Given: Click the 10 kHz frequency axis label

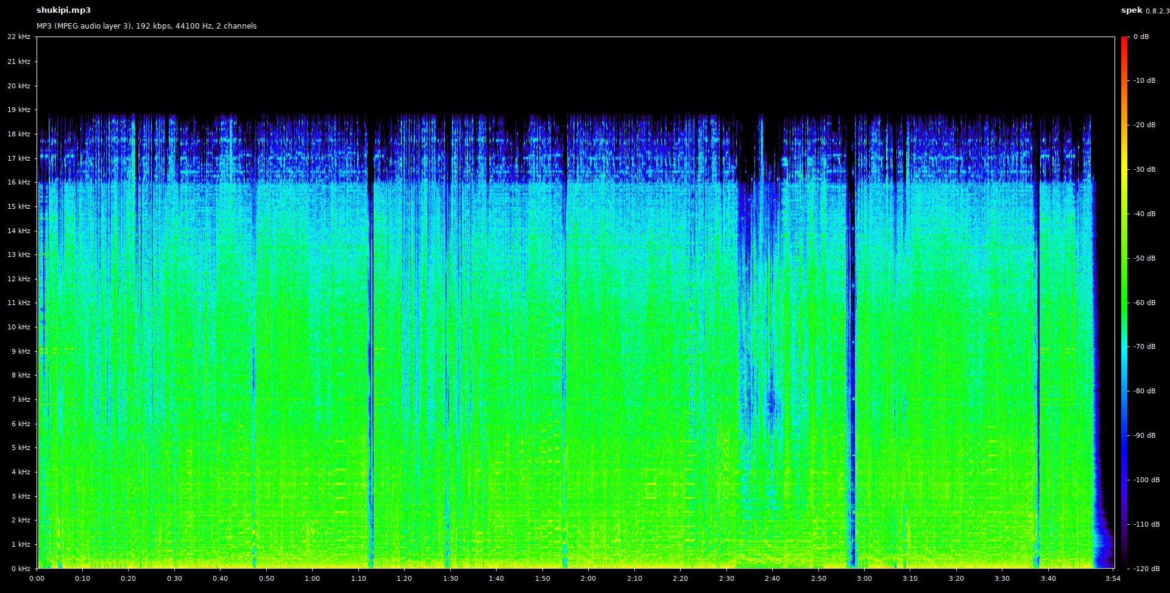Looking at the screenshot, I should 18,327.
